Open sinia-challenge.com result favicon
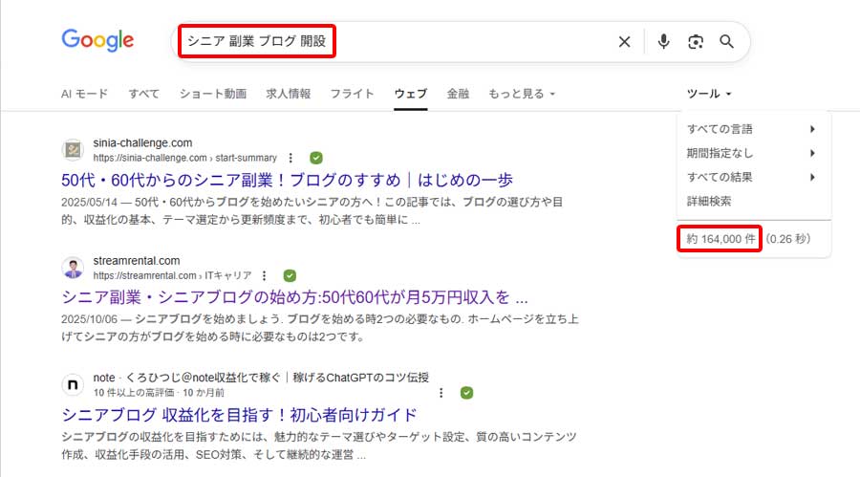Screen dimensions: 860x477 (73, 150)
